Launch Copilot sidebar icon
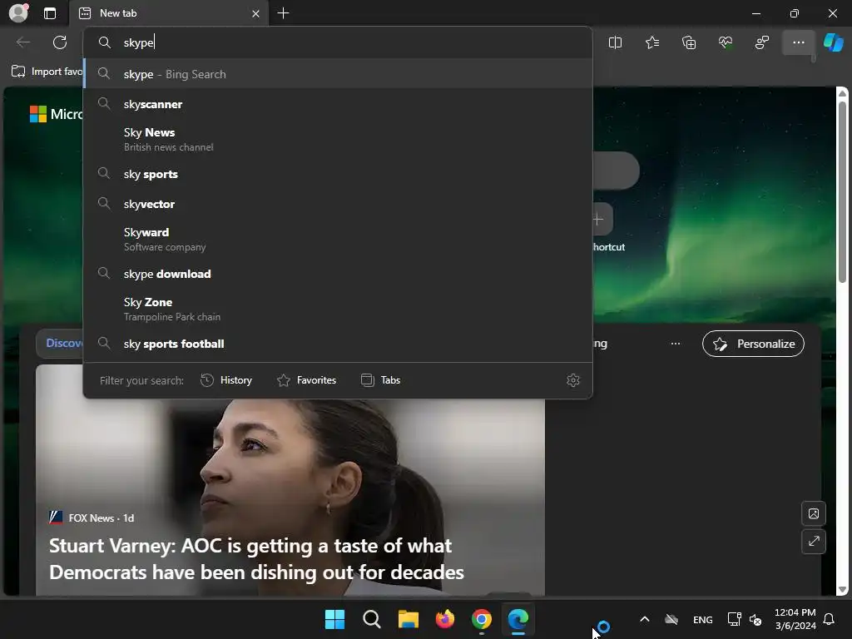The width and height of the screenshot is (852, 639). (x=833, y=42)
